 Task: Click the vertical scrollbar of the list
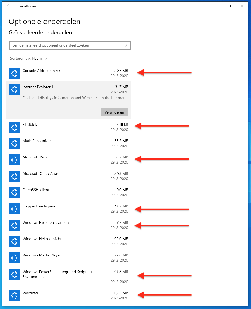[247, 163]
